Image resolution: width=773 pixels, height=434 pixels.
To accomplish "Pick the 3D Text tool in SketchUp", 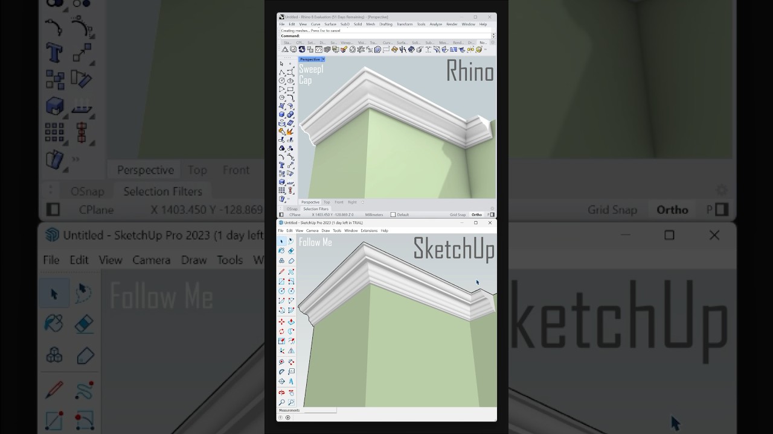I will pos(291,381).
